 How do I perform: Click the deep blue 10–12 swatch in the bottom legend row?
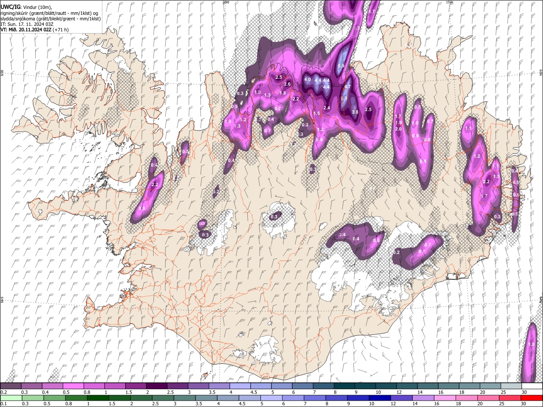[x=379, y=398]
